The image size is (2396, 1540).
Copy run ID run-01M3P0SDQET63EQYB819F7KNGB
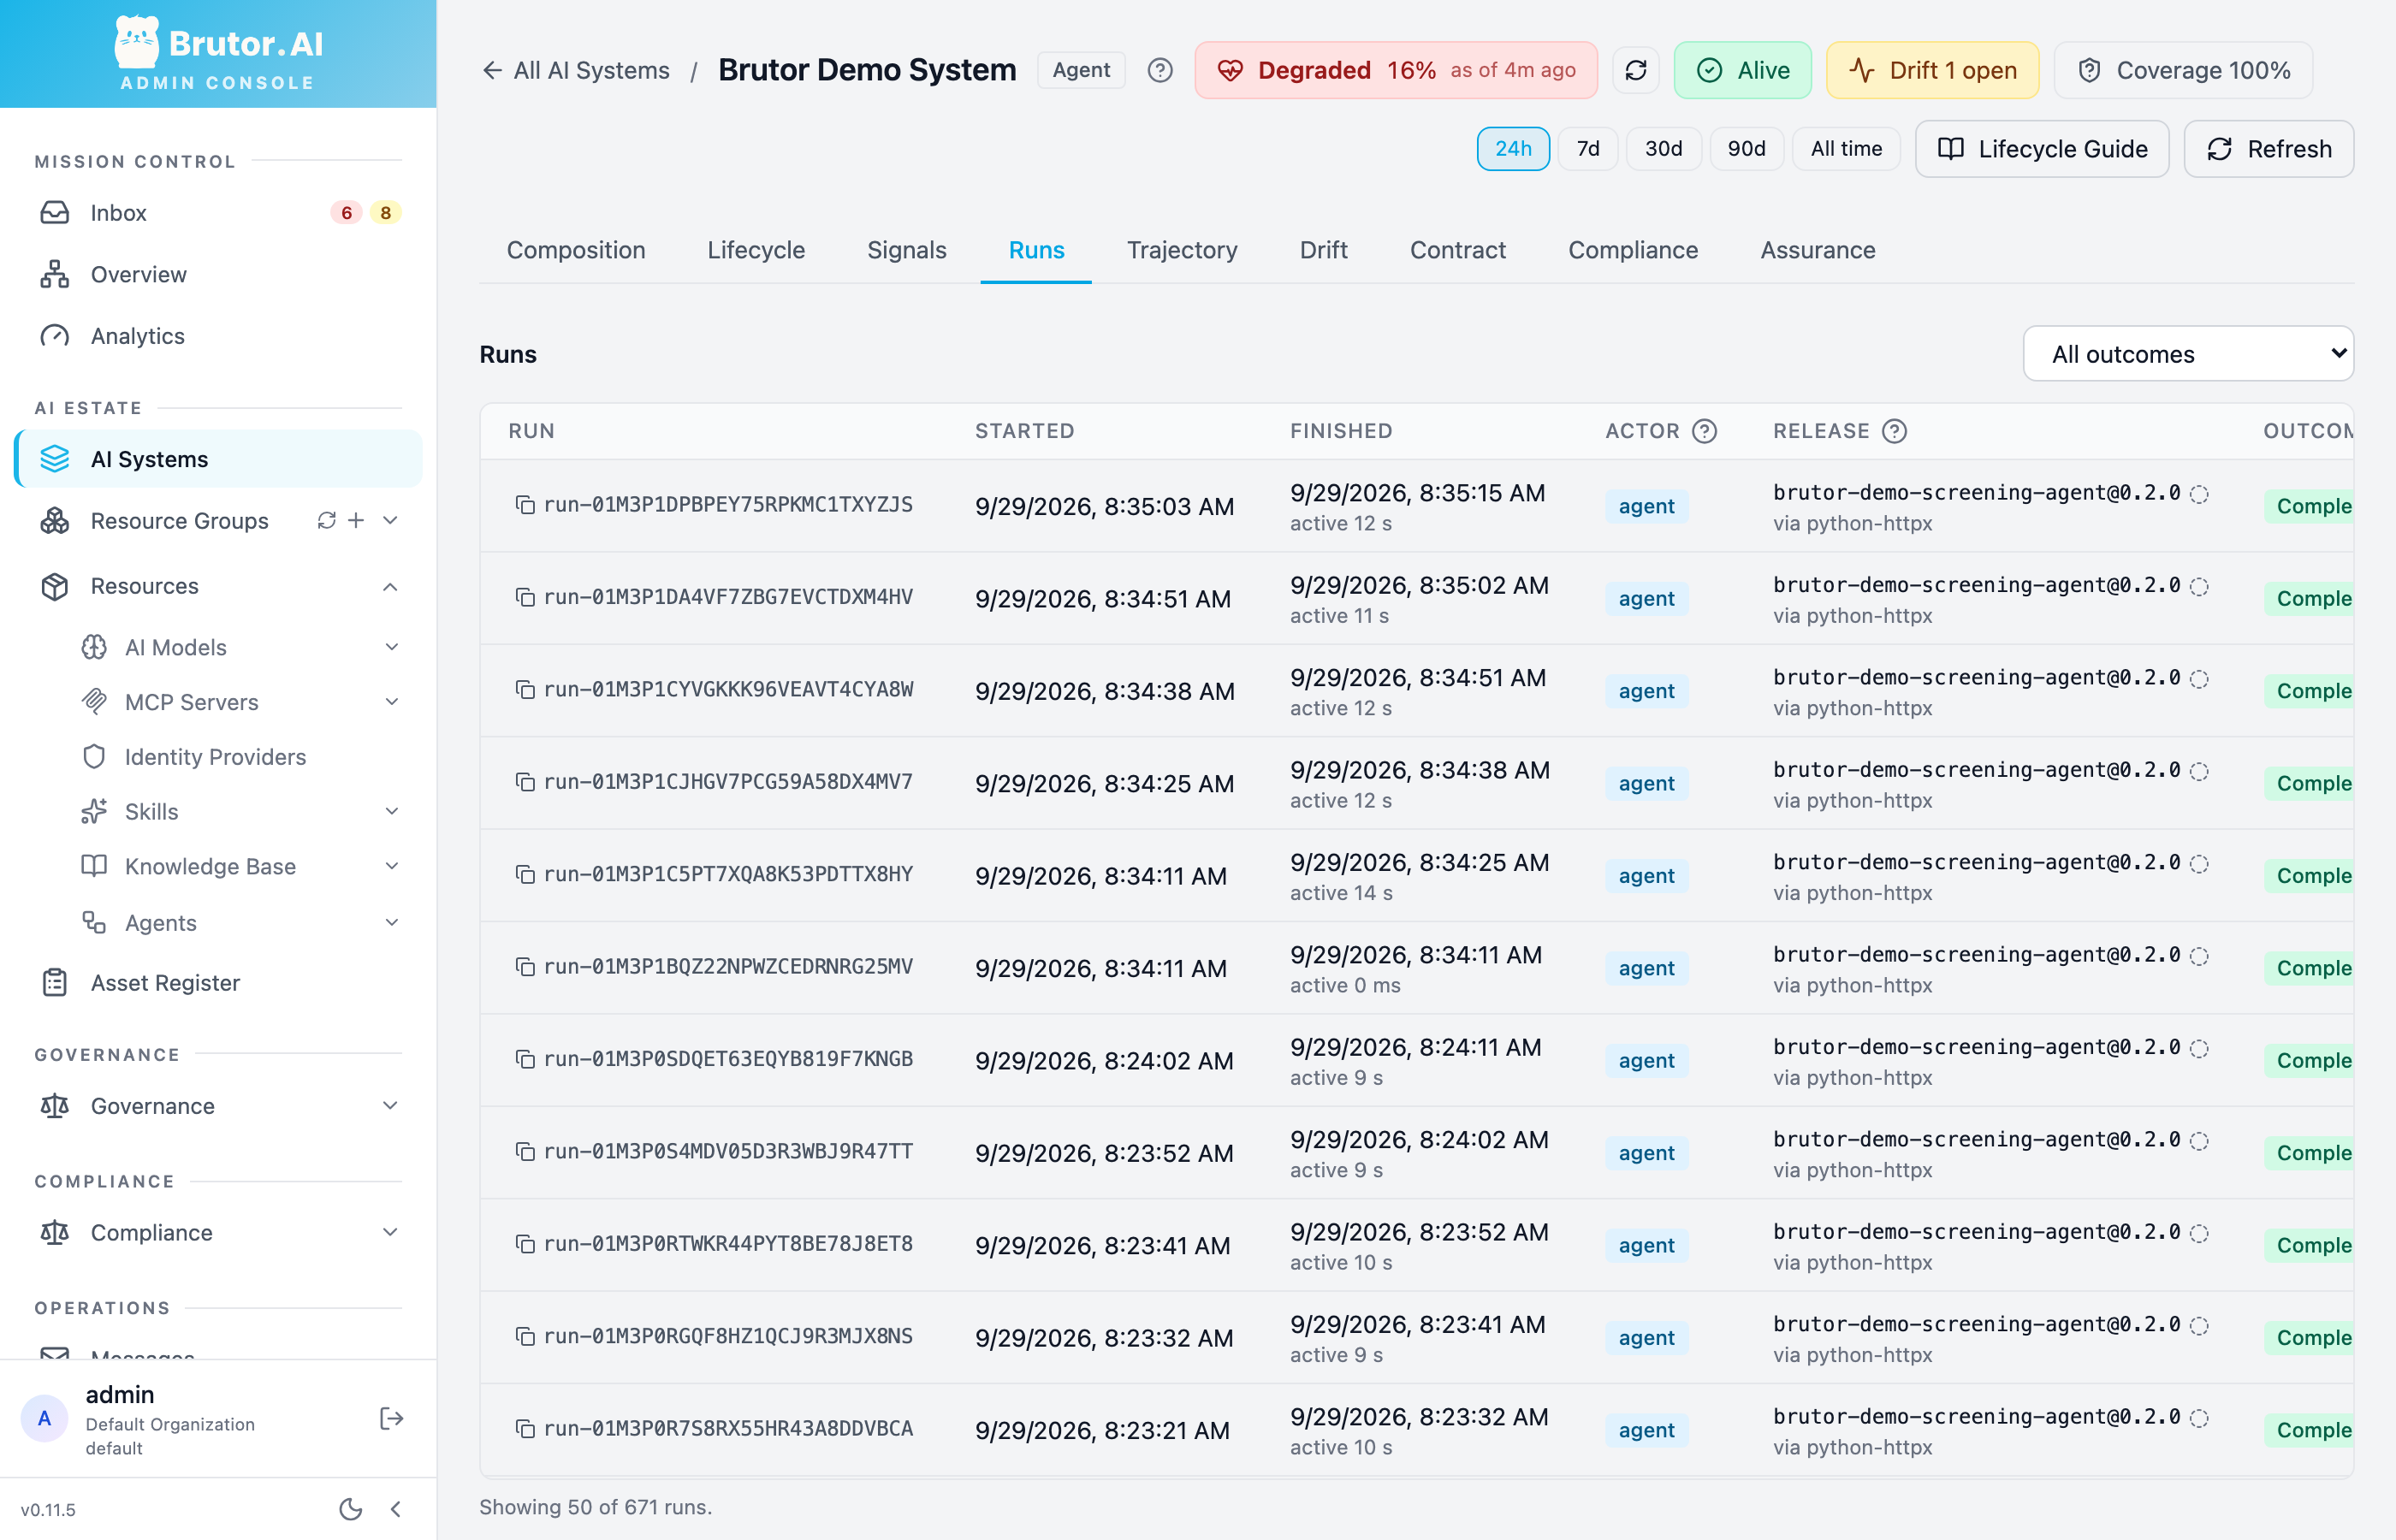(x=524, y=1059)
